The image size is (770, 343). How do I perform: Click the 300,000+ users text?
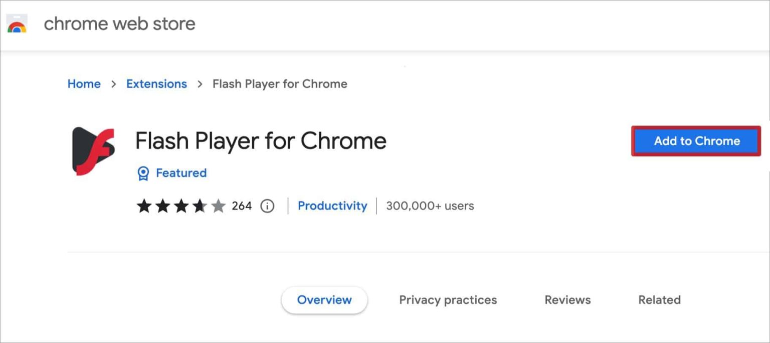click(x=429, y=206)
